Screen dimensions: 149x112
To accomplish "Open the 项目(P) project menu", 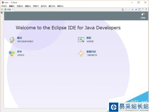I will [36, 6].
